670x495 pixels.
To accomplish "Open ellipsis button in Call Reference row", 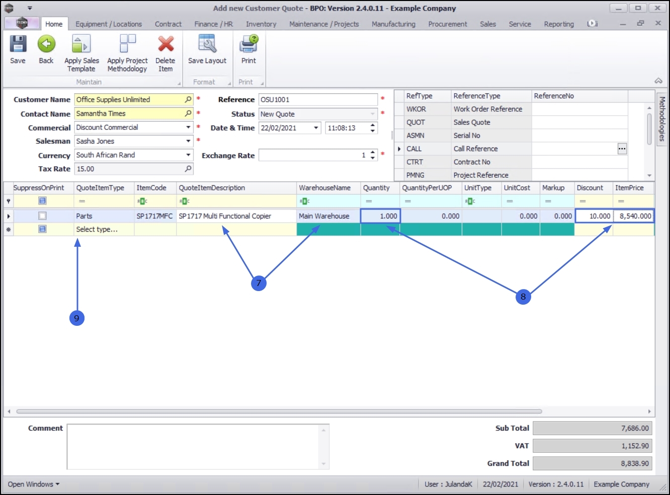I will click(x=622, y=149).
